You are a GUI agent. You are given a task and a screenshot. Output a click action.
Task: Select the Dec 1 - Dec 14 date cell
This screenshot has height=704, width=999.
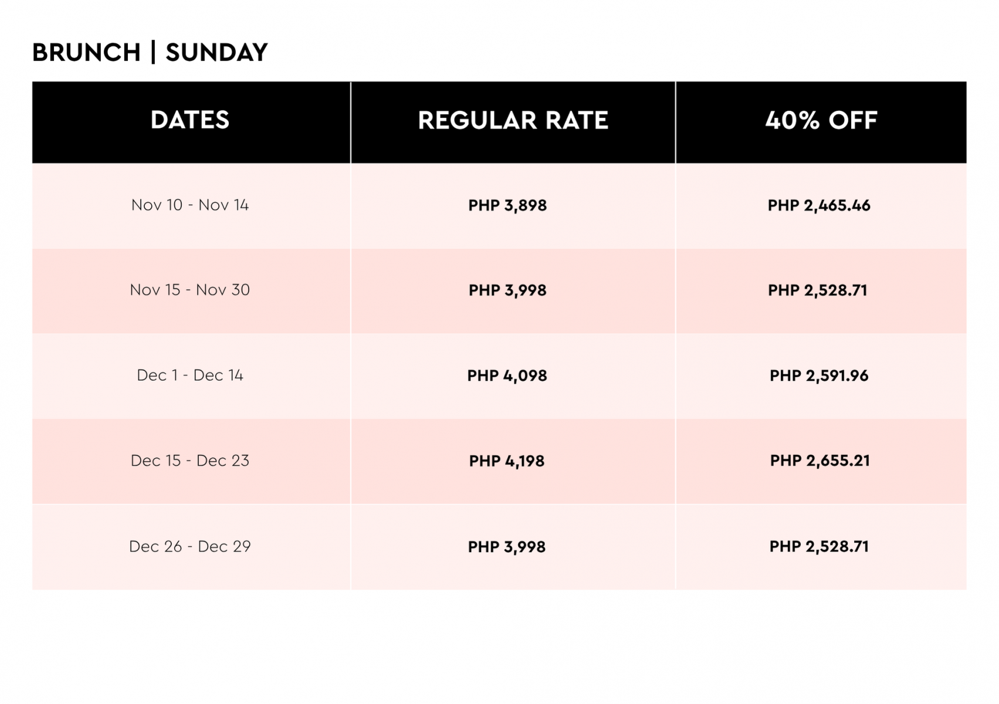(x=190, y=375)
